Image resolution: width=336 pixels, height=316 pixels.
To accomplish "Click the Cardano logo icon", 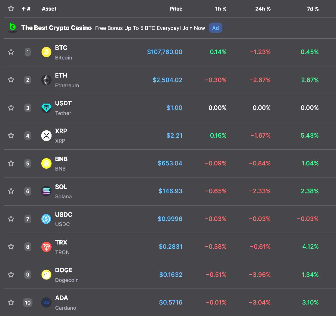I will click(46, 302).
